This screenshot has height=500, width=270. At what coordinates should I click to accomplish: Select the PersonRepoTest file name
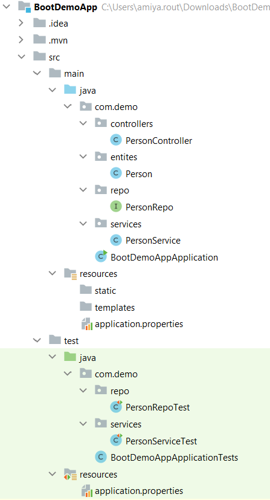point(158,407)
